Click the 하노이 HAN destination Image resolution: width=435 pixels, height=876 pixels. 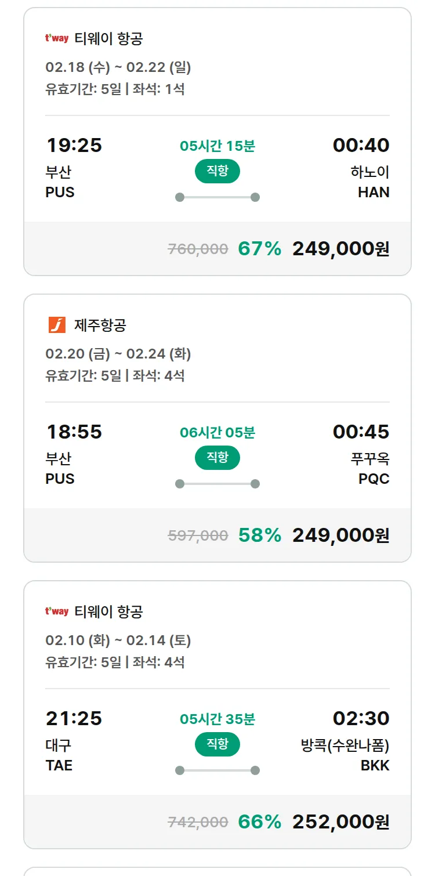coord(370,182)
